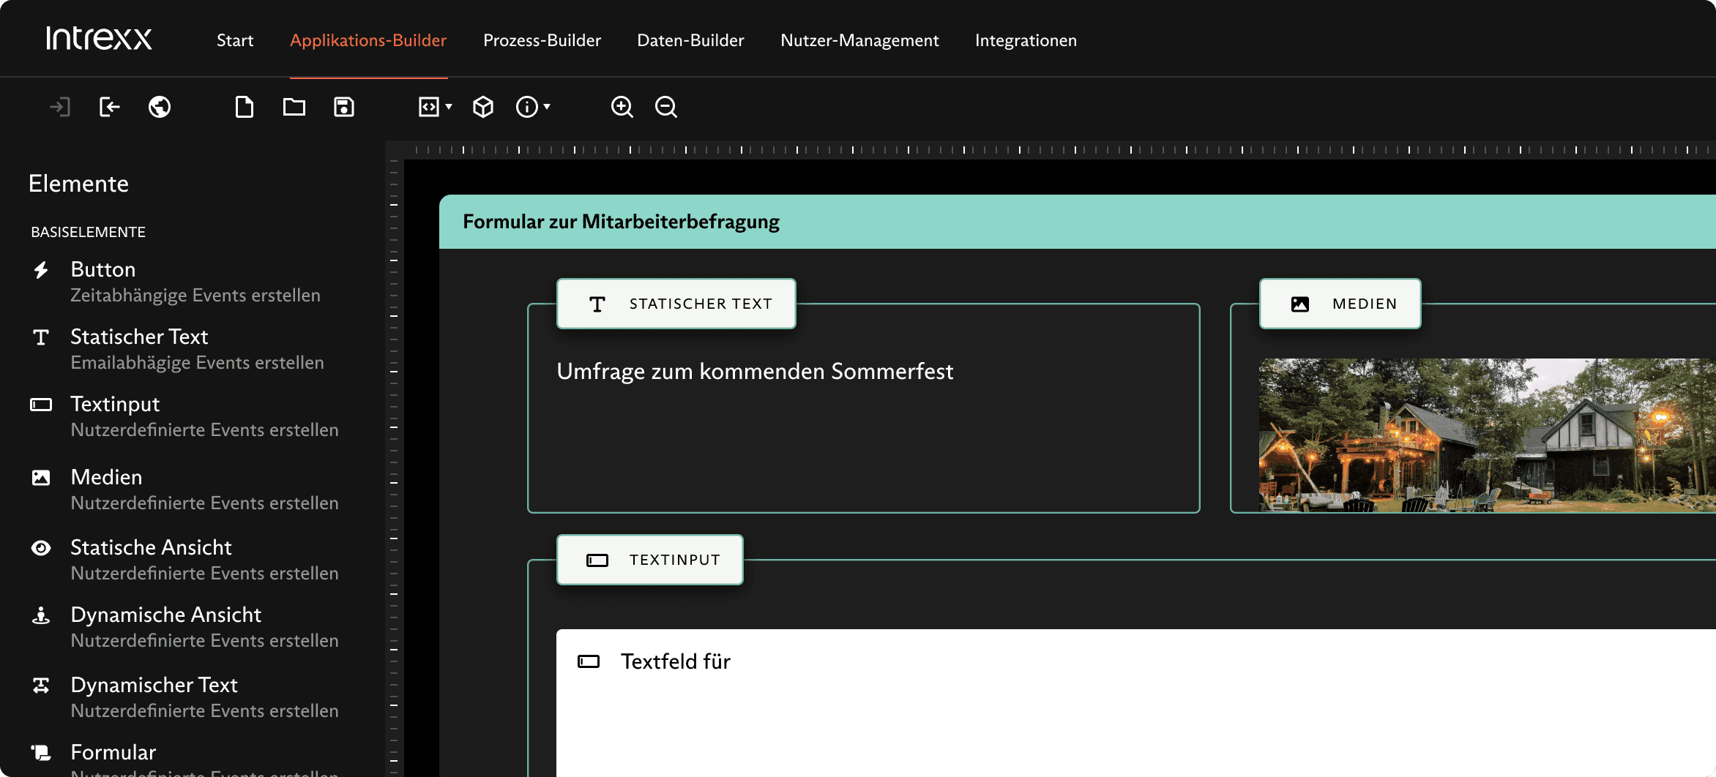Image resolution: width=1716 pixels, height=777 pixels.
Task: Switch to Daten-Builder tab
Action: click(690, 40)
